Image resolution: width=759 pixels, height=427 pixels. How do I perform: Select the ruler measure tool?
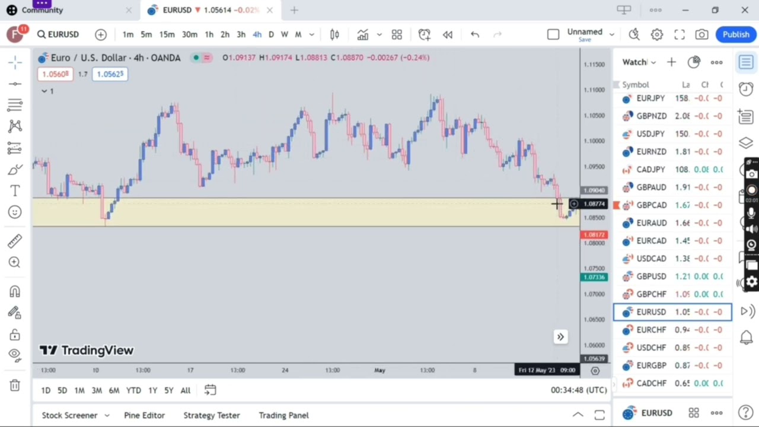(x=15, y=240)
